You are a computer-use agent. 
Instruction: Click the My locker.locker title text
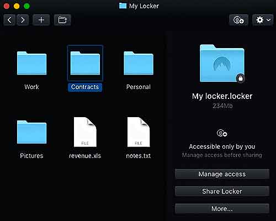[x=222, y=96]
